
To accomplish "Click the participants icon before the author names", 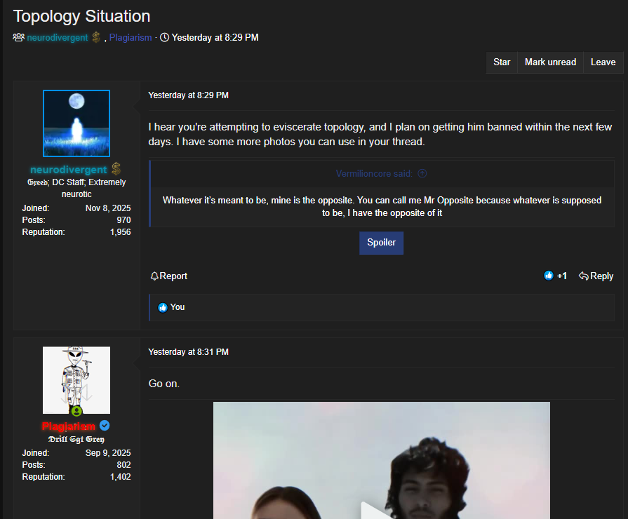I will [18, 37].
